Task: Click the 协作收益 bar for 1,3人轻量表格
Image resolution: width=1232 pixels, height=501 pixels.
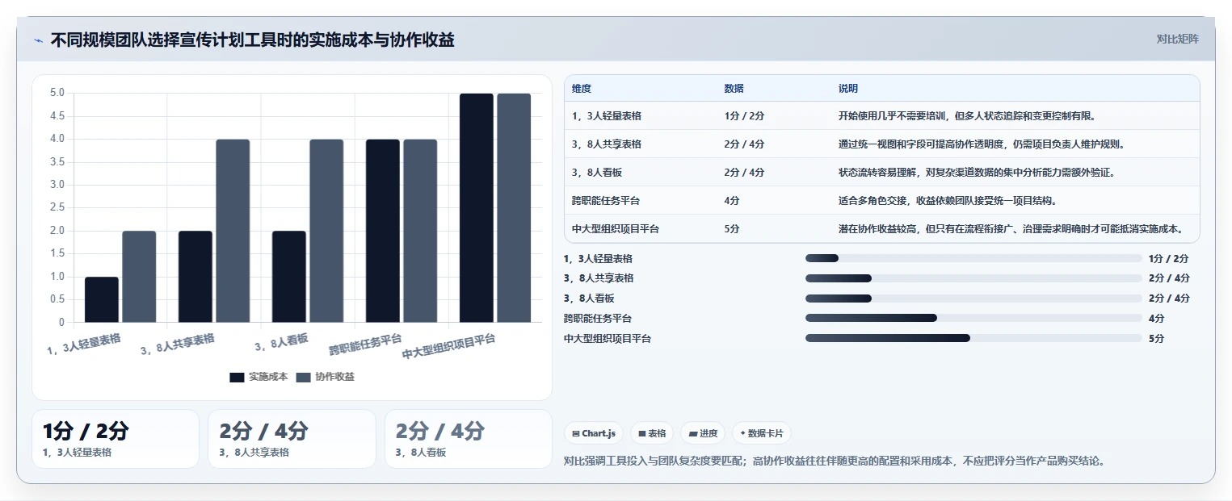Action: (139, 277)
